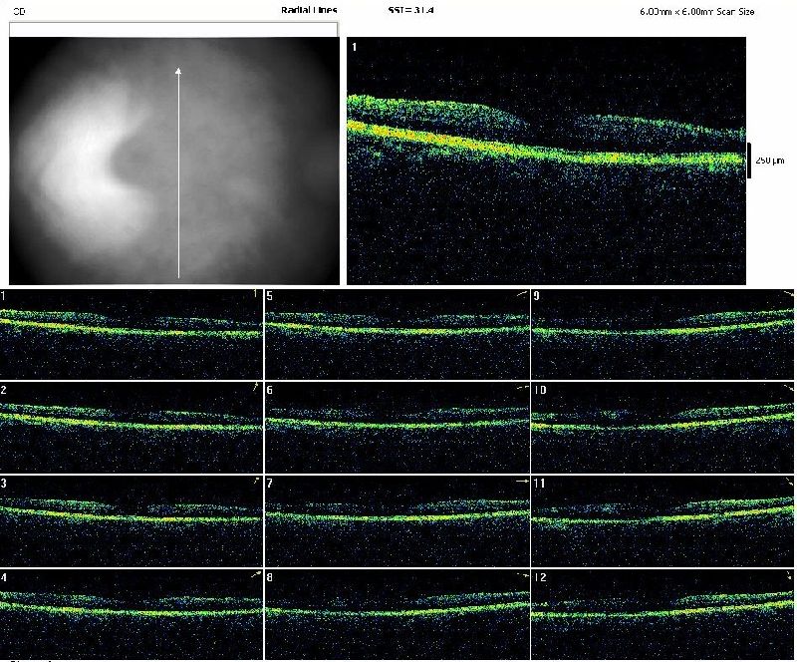The width and height of the screenshot is (797, 662).
Task: Click the arrowhead of the fundus scan line
Action: tap(178, 70)
